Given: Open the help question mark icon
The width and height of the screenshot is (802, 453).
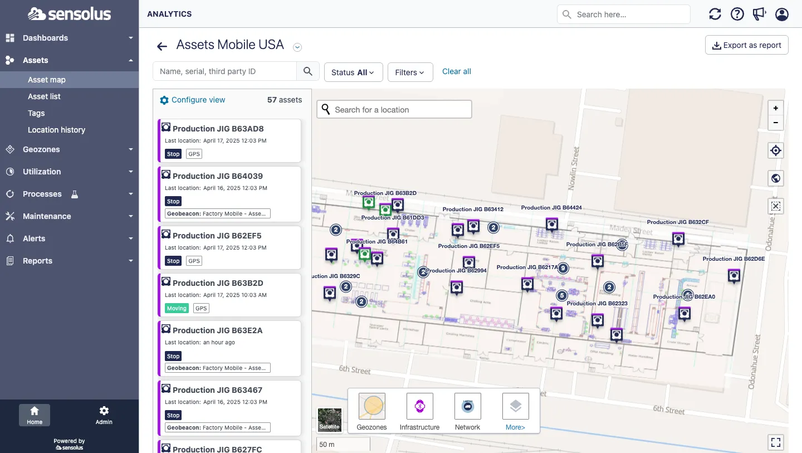Looking at the screenshot, I should coord(737,14).
